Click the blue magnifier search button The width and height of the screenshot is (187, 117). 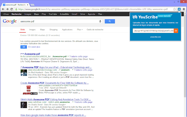pyautogui.click(x=110, y=21)
